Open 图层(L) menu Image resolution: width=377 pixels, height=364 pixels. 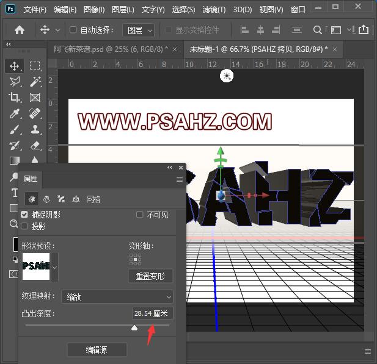pos(123,10)
